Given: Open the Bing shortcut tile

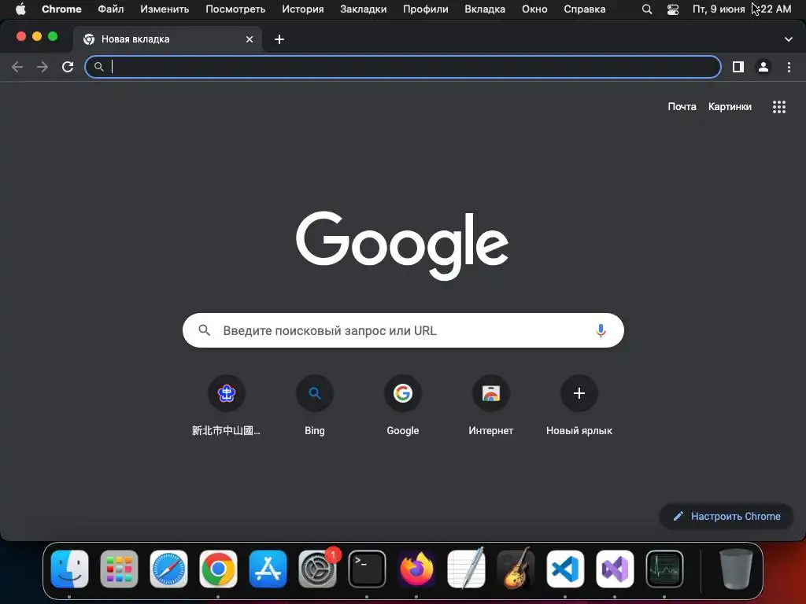Looking at the screenshot, I should tap(315, 406).
